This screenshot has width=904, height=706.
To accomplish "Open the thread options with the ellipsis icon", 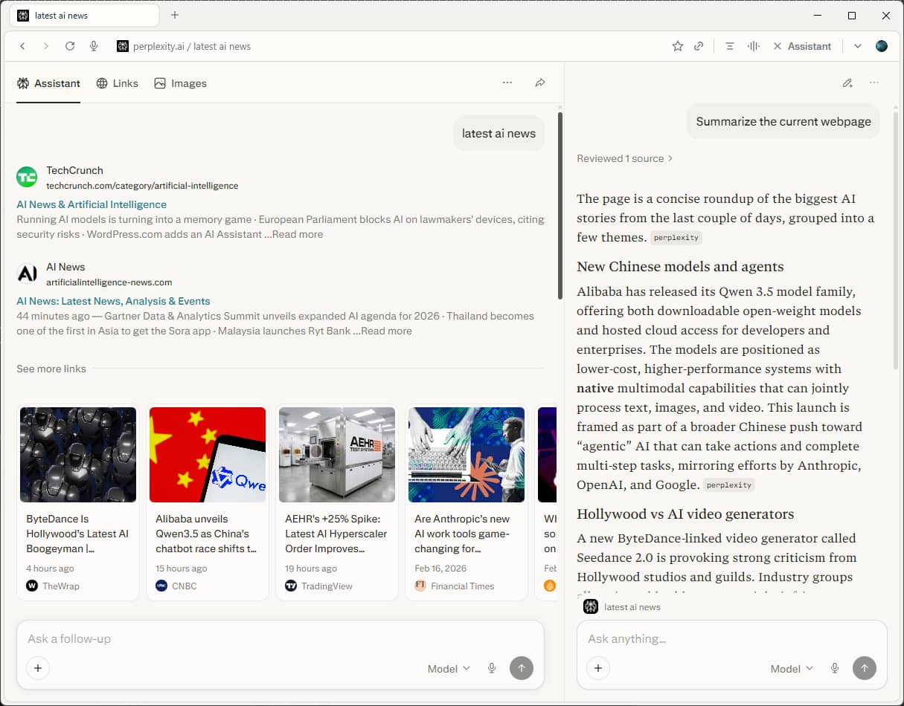I will point(507,82).
